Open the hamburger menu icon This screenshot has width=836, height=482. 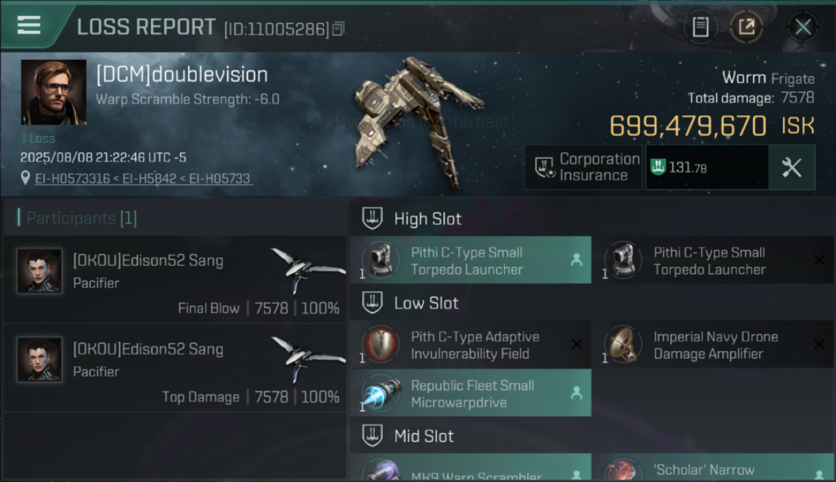[29, 24]
